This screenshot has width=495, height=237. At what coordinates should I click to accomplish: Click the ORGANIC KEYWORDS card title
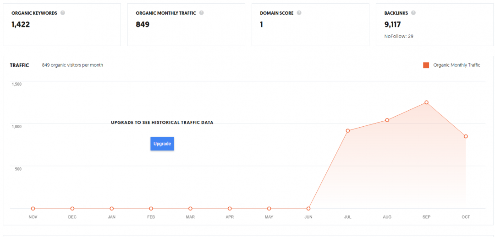34,13
